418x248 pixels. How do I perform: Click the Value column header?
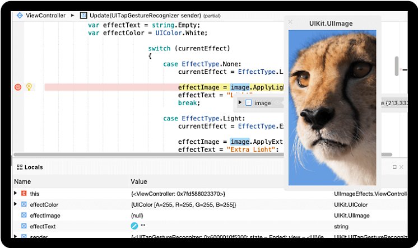click(x=138, y=181)
